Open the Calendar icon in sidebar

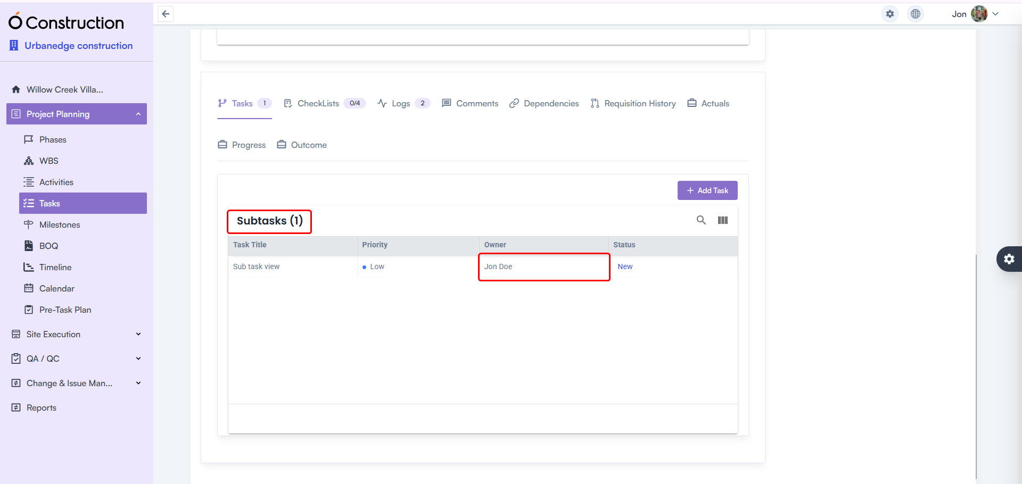pos(30,288)
